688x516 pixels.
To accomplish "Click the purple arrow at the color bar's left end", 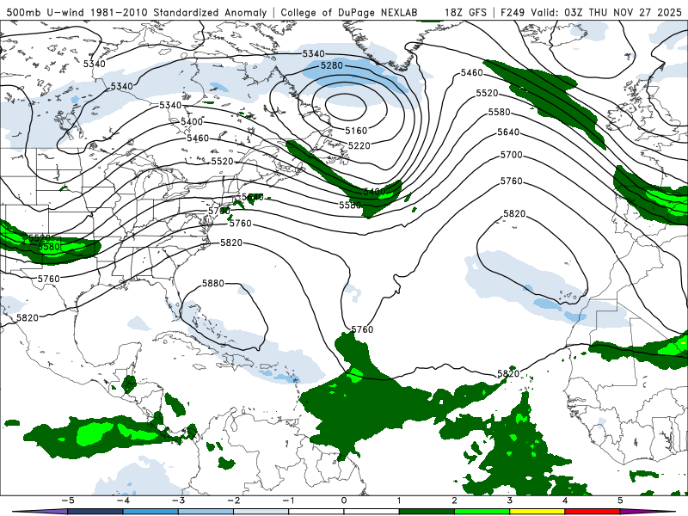I will click(40, 512).
